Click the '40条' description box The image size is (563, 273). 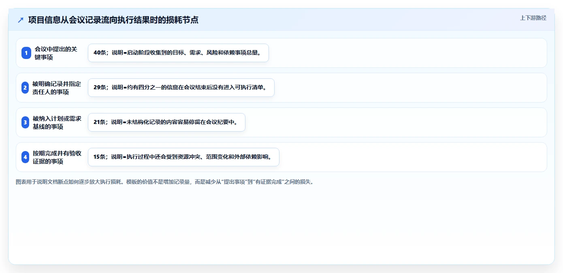pyautogui.click(x=178, y=53)
